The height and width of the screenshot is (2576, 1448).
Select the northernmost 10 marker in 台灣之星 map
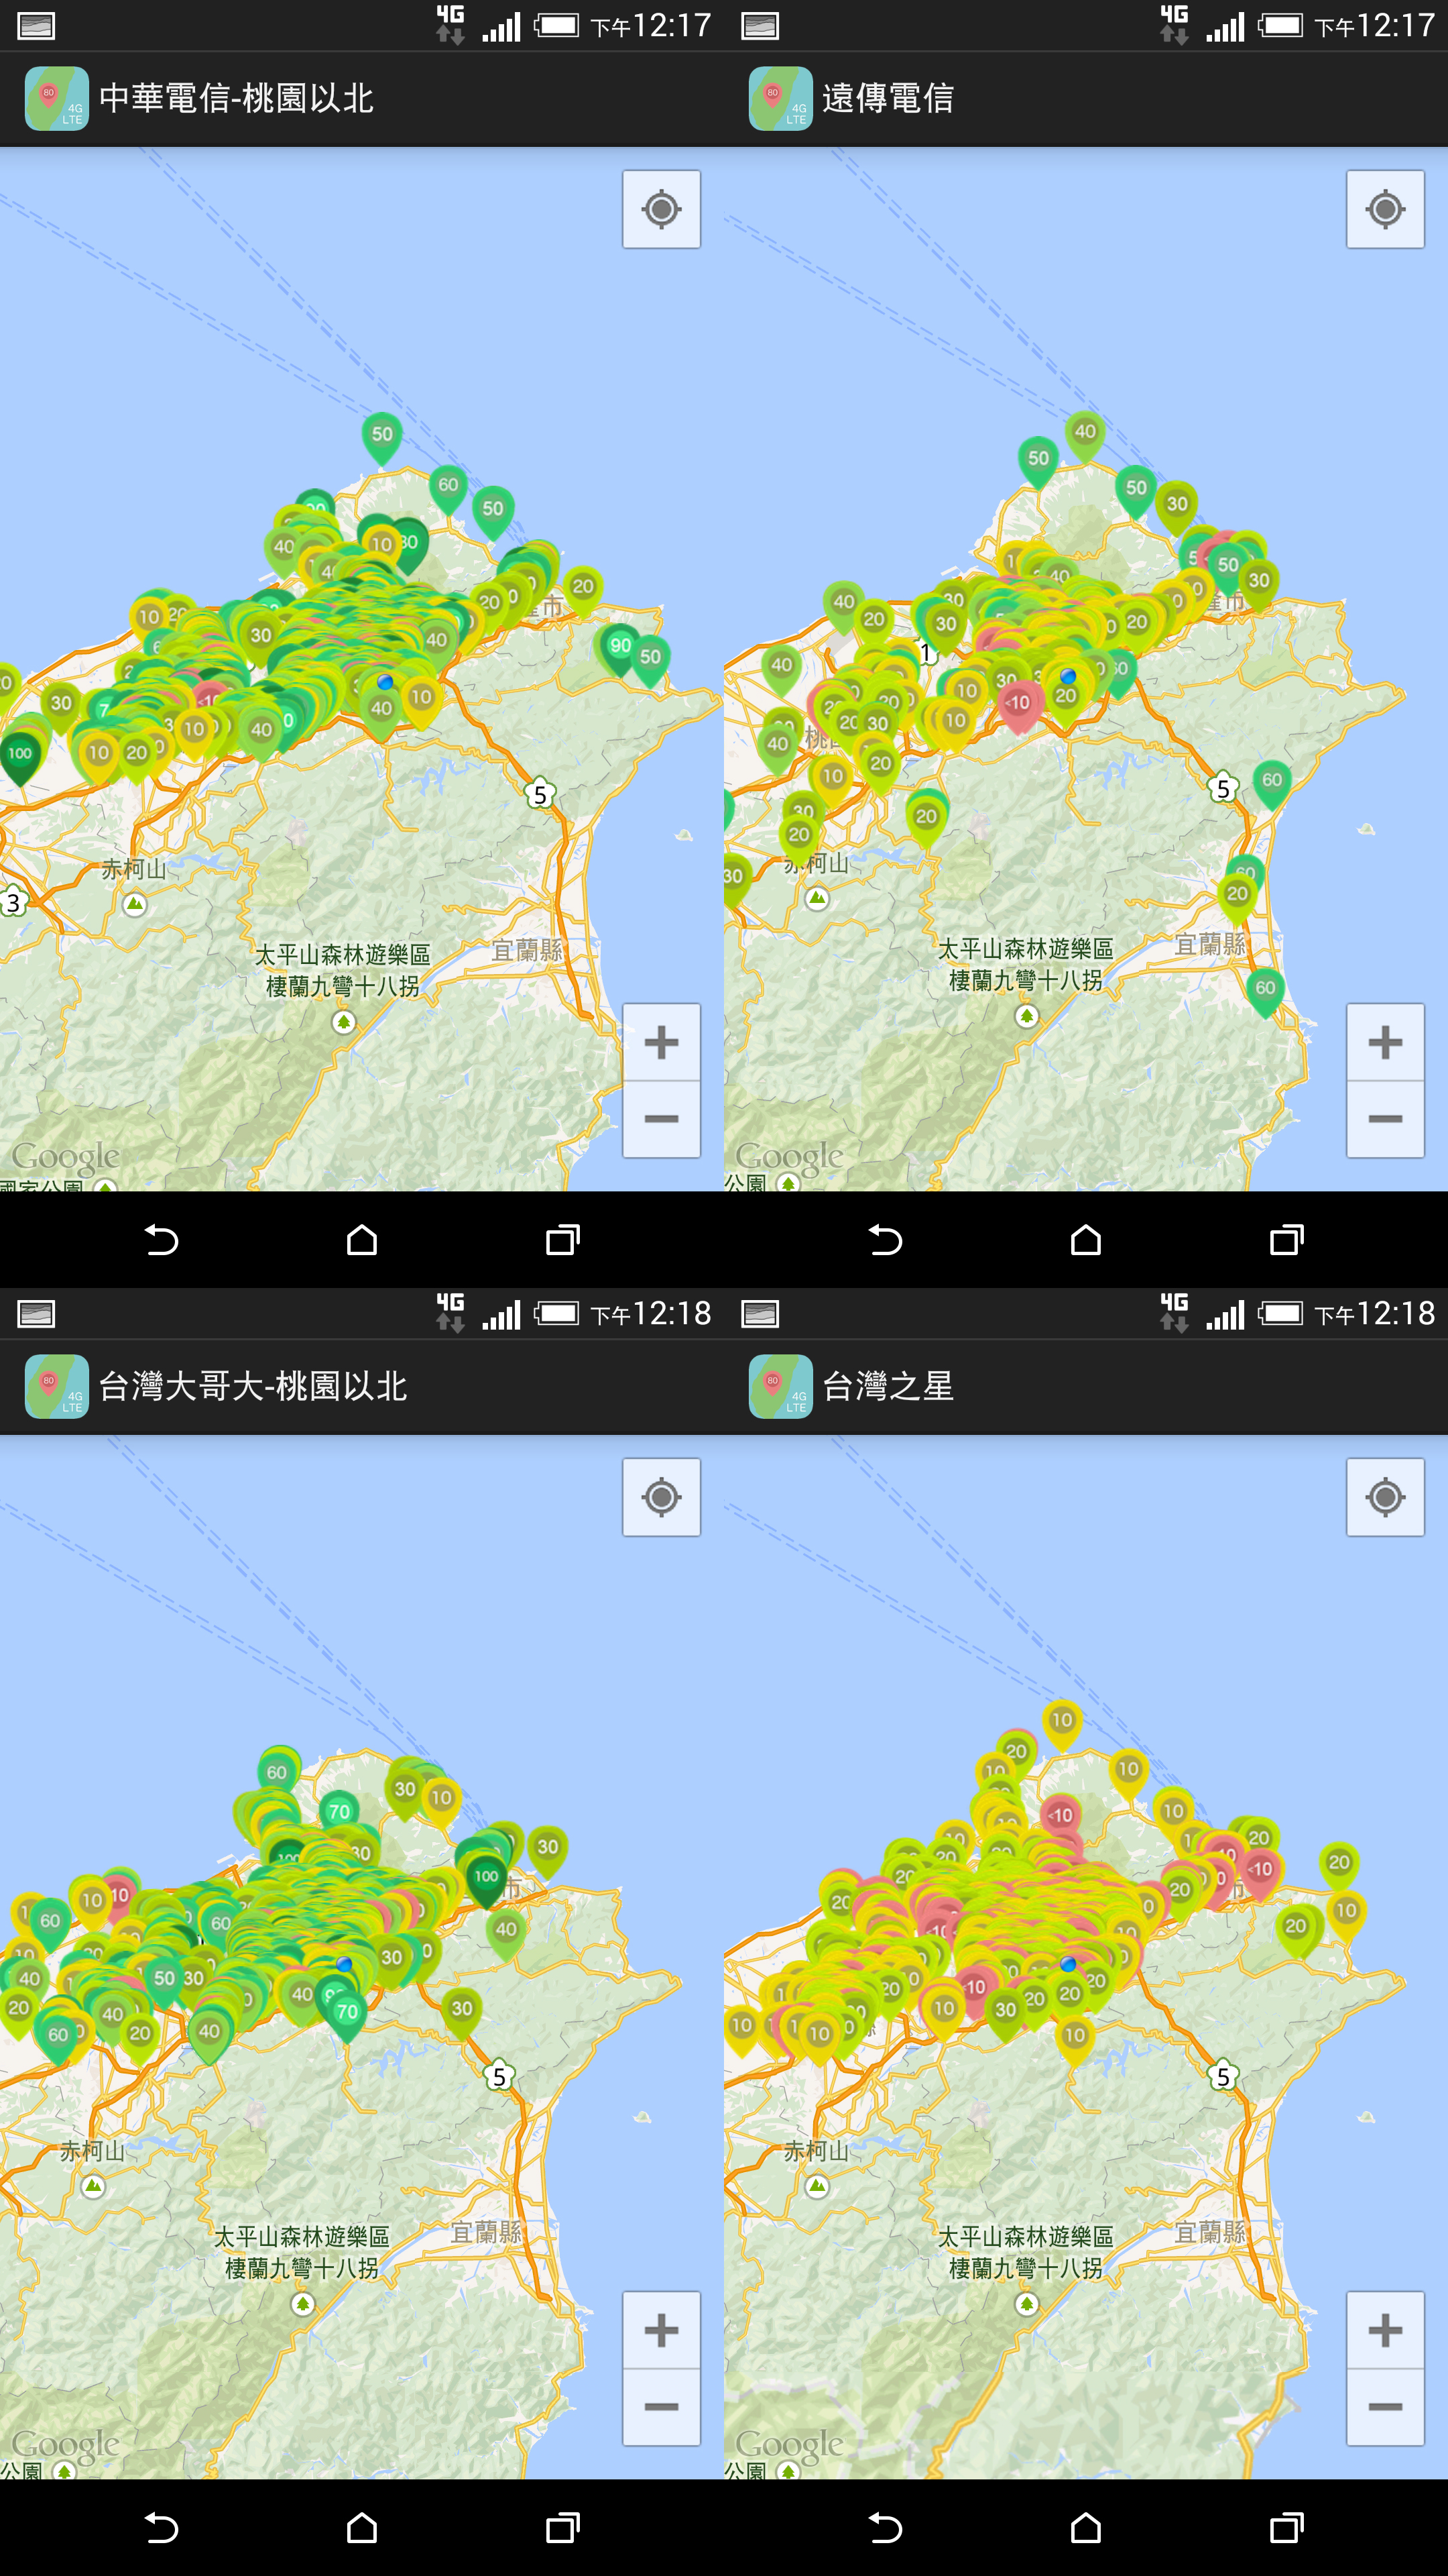click(x=1061, y=1725)
